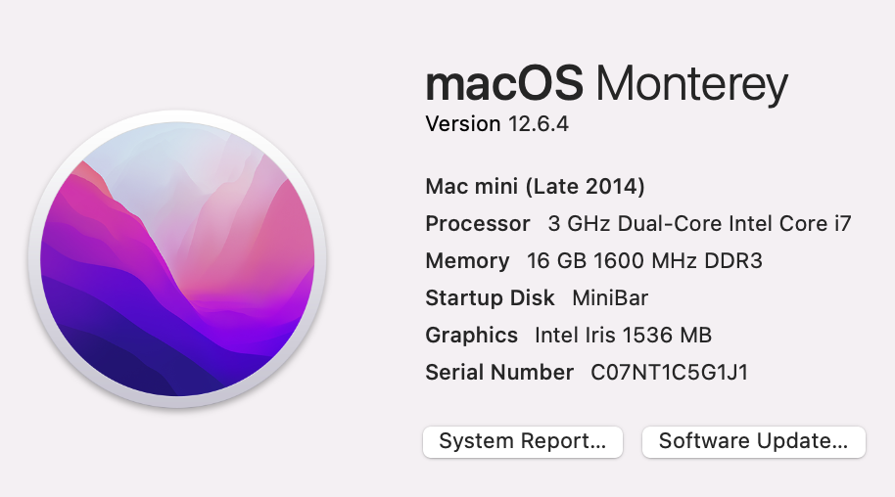Viewport: 895px width, 497px height.
Task: Click the "Monterey" word in the title
Action: 693,84
